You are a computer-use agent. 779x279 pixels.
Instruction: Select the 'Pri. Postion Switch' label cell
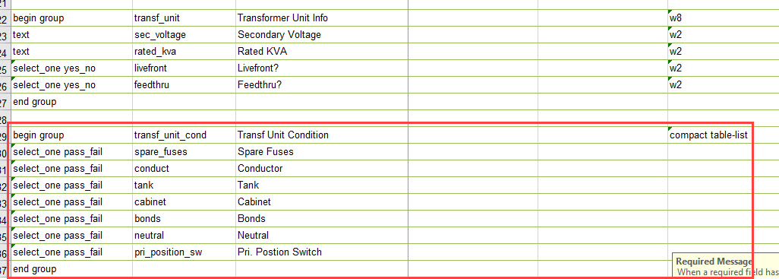[321, 252]
